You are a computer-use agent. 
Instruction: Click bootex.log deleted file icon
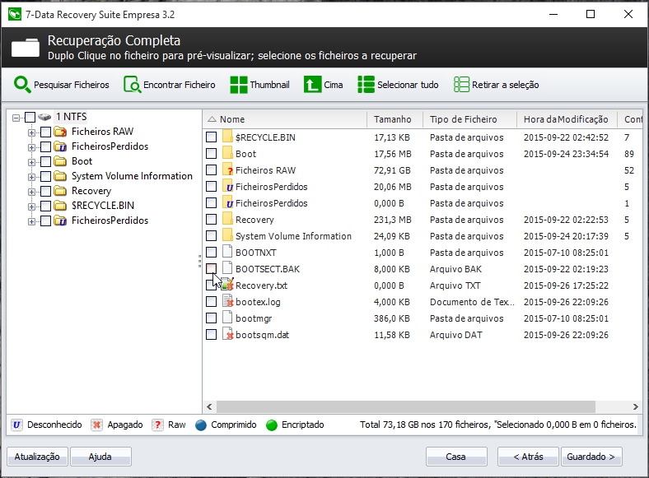point(227,301)
